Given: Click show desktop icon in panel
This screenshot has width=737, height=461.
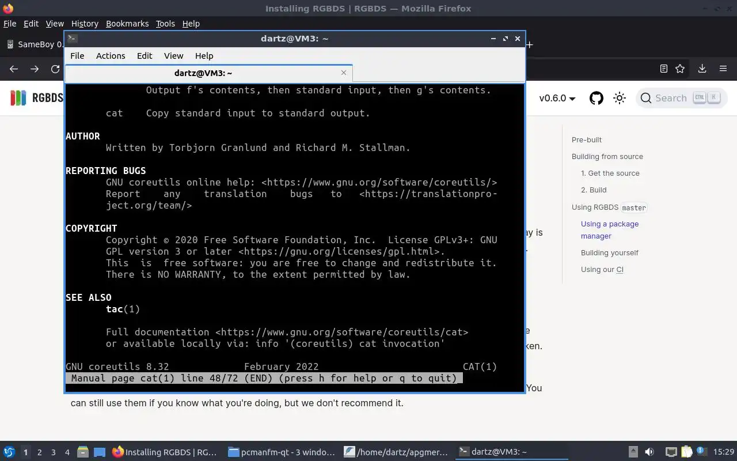Looking at the screenshot, I should [x=99, y=452].
